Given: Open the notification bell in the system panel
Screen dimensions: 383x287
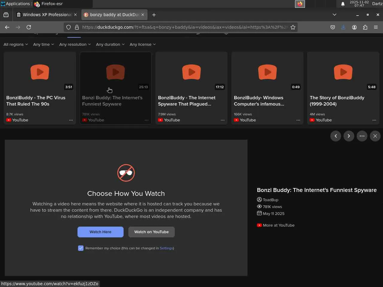Looking at the screenshot, I should (x=343, y=4).
